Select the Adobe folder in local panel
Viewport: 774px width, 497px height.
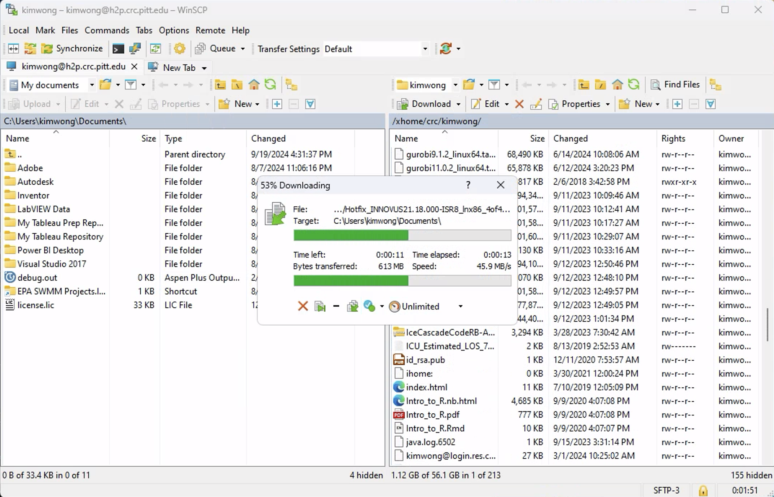(x=30, y=168)
